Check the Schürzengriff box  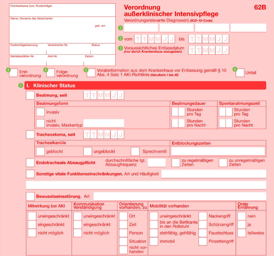pos(203,224)
